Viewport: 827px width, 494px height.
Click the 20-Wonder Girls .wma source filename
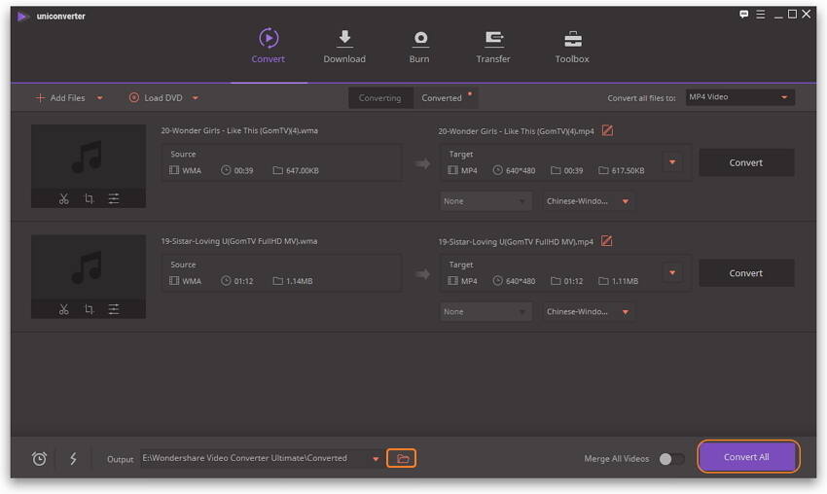239,130
